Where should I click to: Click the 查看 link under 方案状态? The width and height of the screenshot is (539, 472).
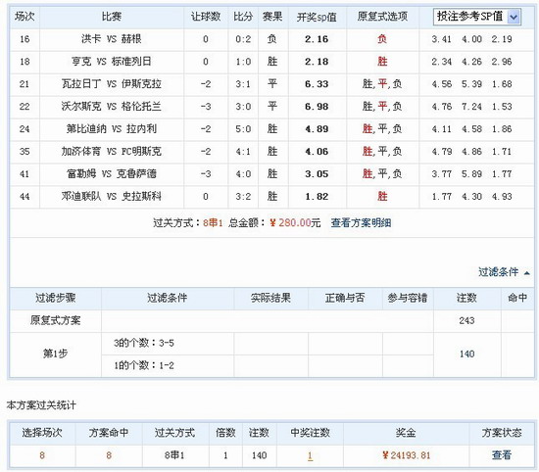point(502,455)
